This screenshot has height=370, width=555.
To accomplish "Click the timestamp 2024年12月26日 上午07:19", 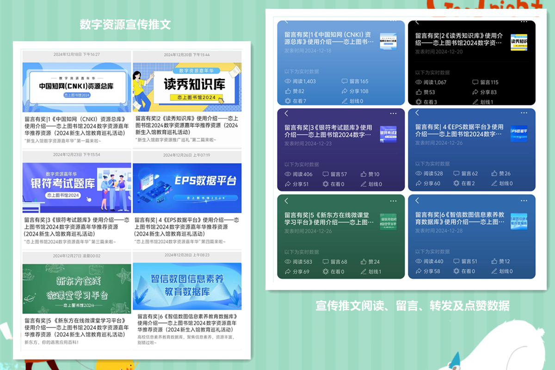I will [x=187, y=155].
